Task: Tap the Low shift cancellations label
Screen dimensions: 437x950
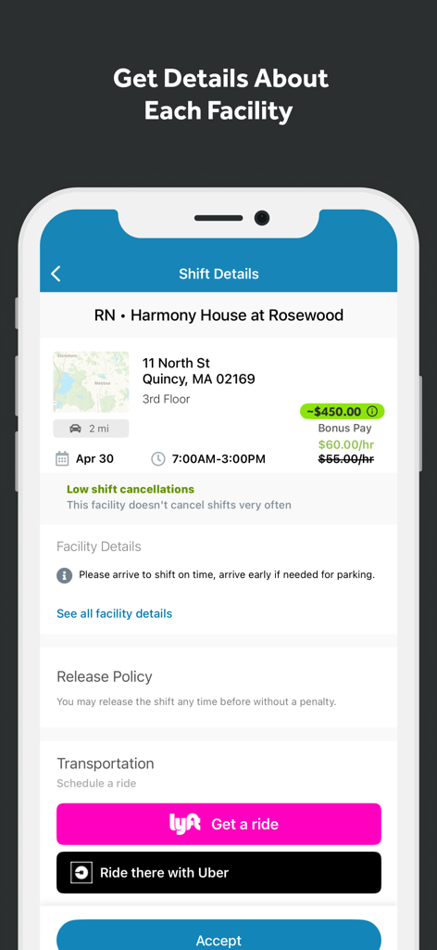Action: [x=131, y=489]
